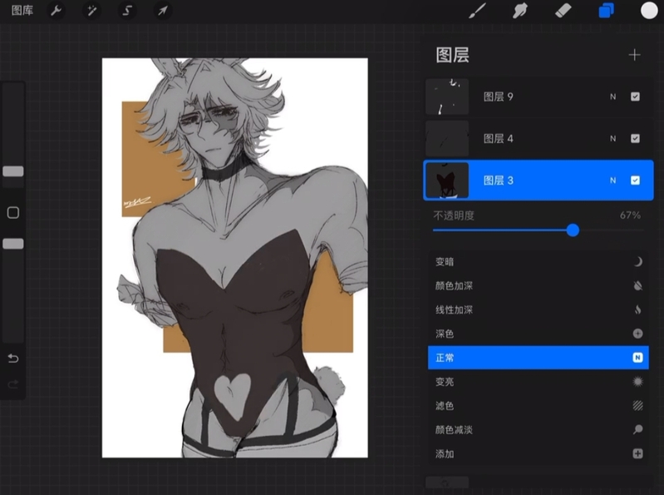Open the 图库 gallery
The width and height of the screenshot is (664, 495).
click(x=22, y=10)
